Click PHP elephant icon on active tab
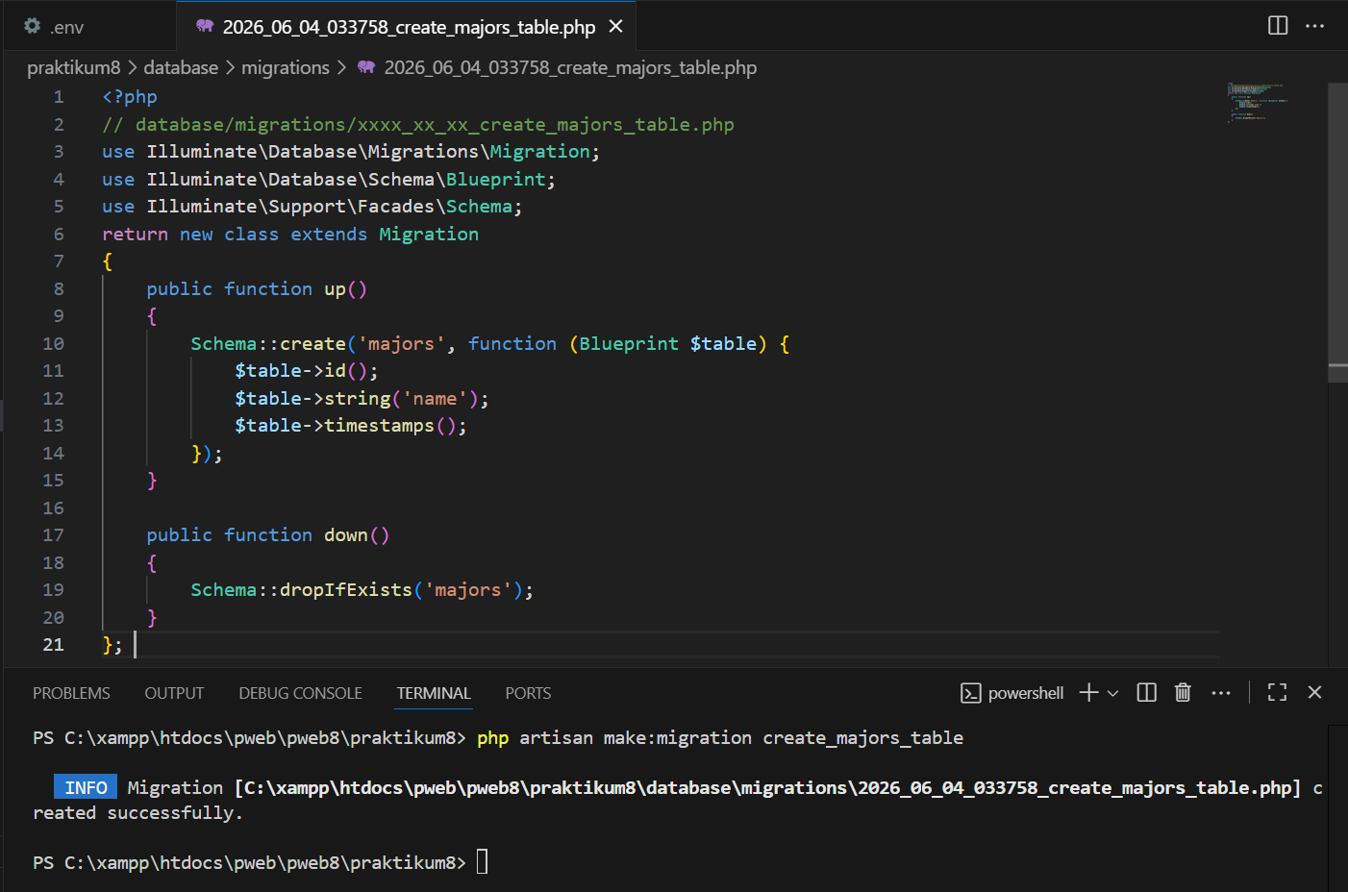This screenshot has height=892, width=1348. click(205, 27)
